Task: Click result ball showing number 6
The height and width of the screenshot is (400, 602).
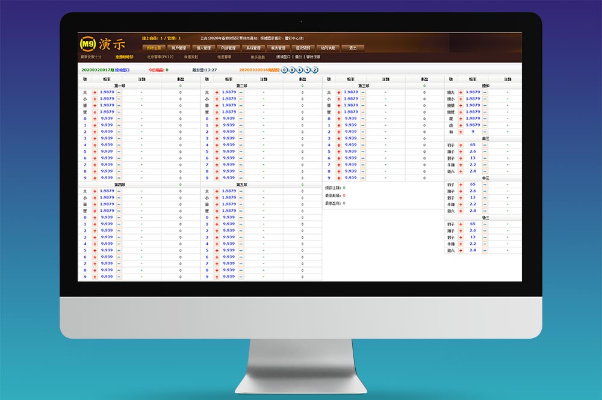Action: point(300,70)
